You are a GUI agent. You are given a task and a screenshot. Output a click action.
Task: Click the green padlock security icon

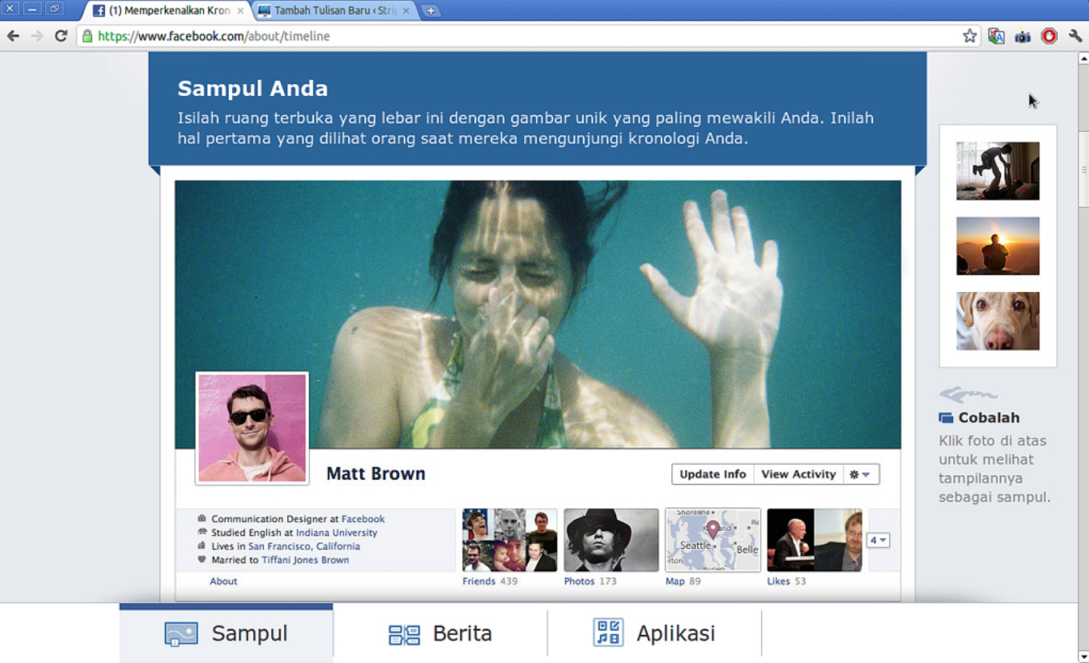click(x=87, y=36)
